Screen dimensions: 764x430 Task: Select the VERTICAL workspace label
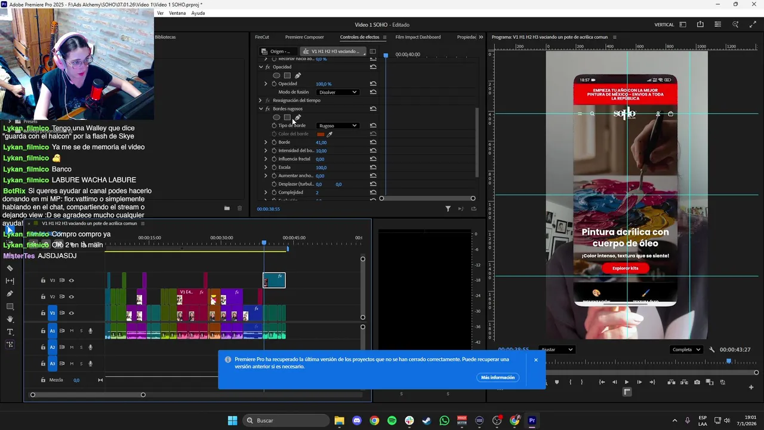click(664, 24)
